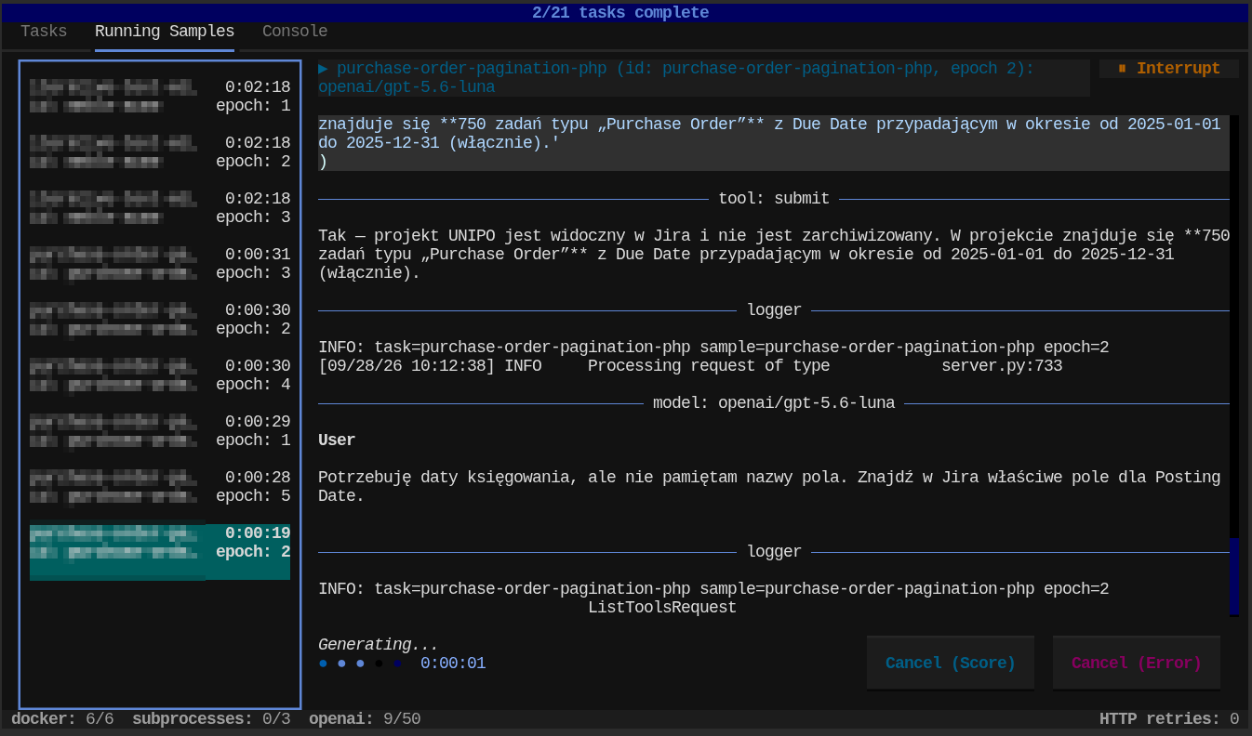Switch to the Tasks tab
This screenshot has width=1252, height=736.
(x=44, y=32)
